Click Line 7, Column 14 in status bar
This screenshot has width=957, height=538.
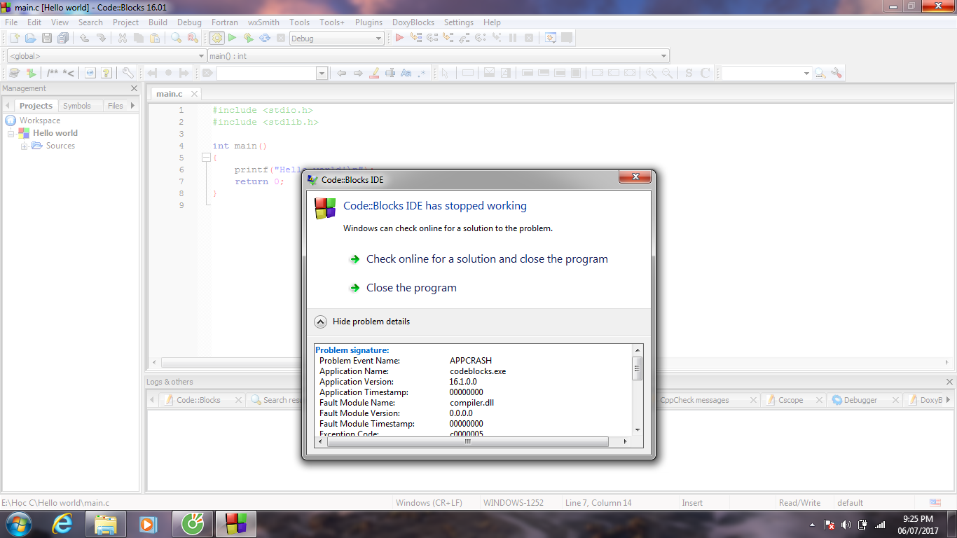click(x=598, y=503)
